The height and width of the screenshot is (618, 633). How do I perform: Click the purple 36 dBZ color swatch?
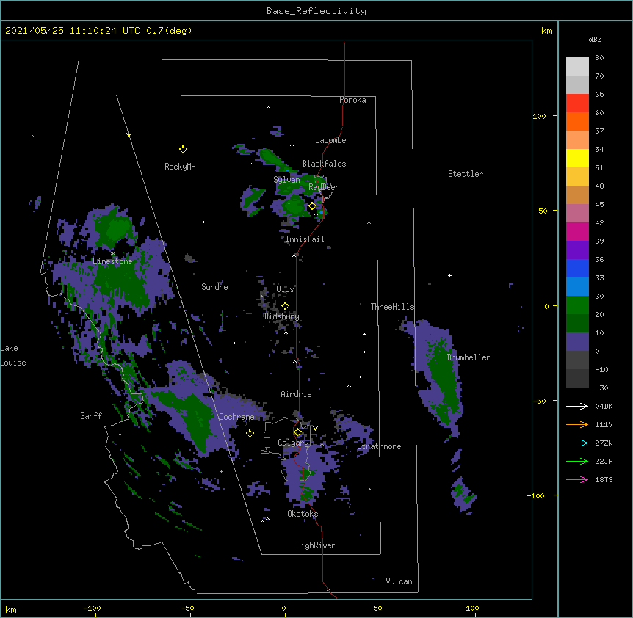click(577, 250)
